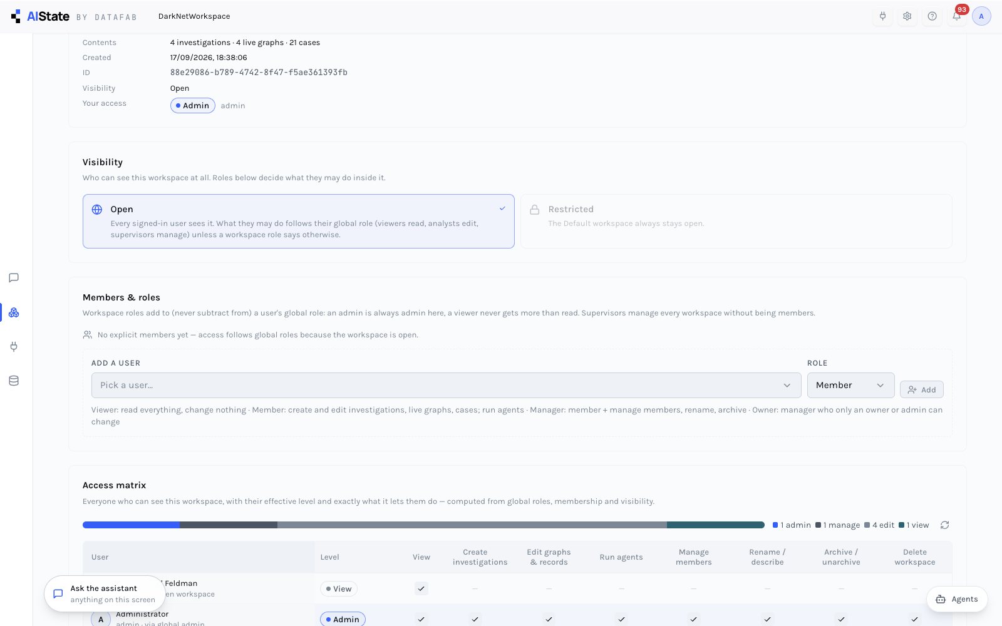Click the Add user button

click(922, 389)
